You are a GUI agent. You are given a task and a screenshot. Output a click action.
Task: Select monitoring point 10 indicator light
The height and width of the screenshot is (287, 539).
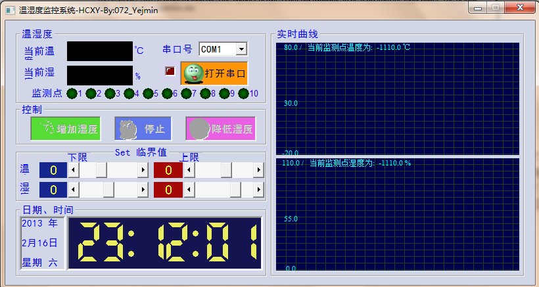[x=243, y=93]
